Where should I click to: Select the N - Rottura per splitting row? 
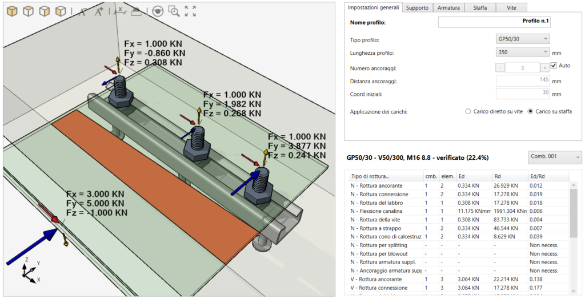[459, 245]
